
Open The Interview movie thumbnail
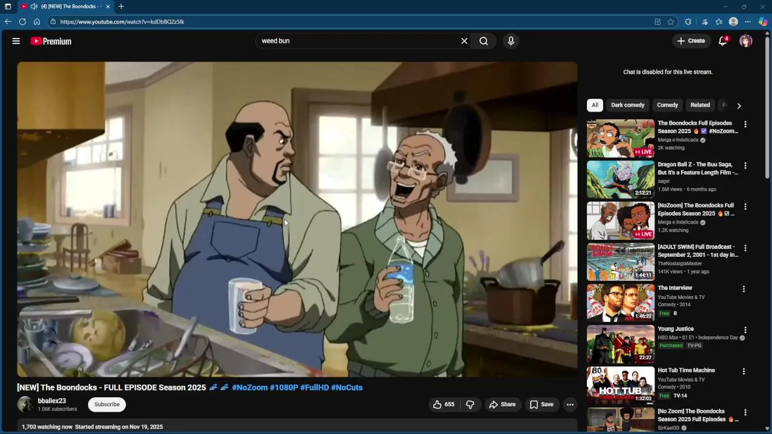pyautogui.click(x=621, y=303)
